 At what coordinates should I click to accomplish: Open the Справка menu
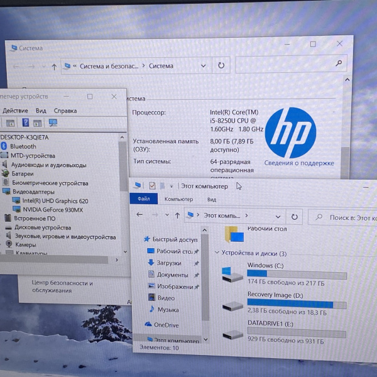[x=65, y=111]
